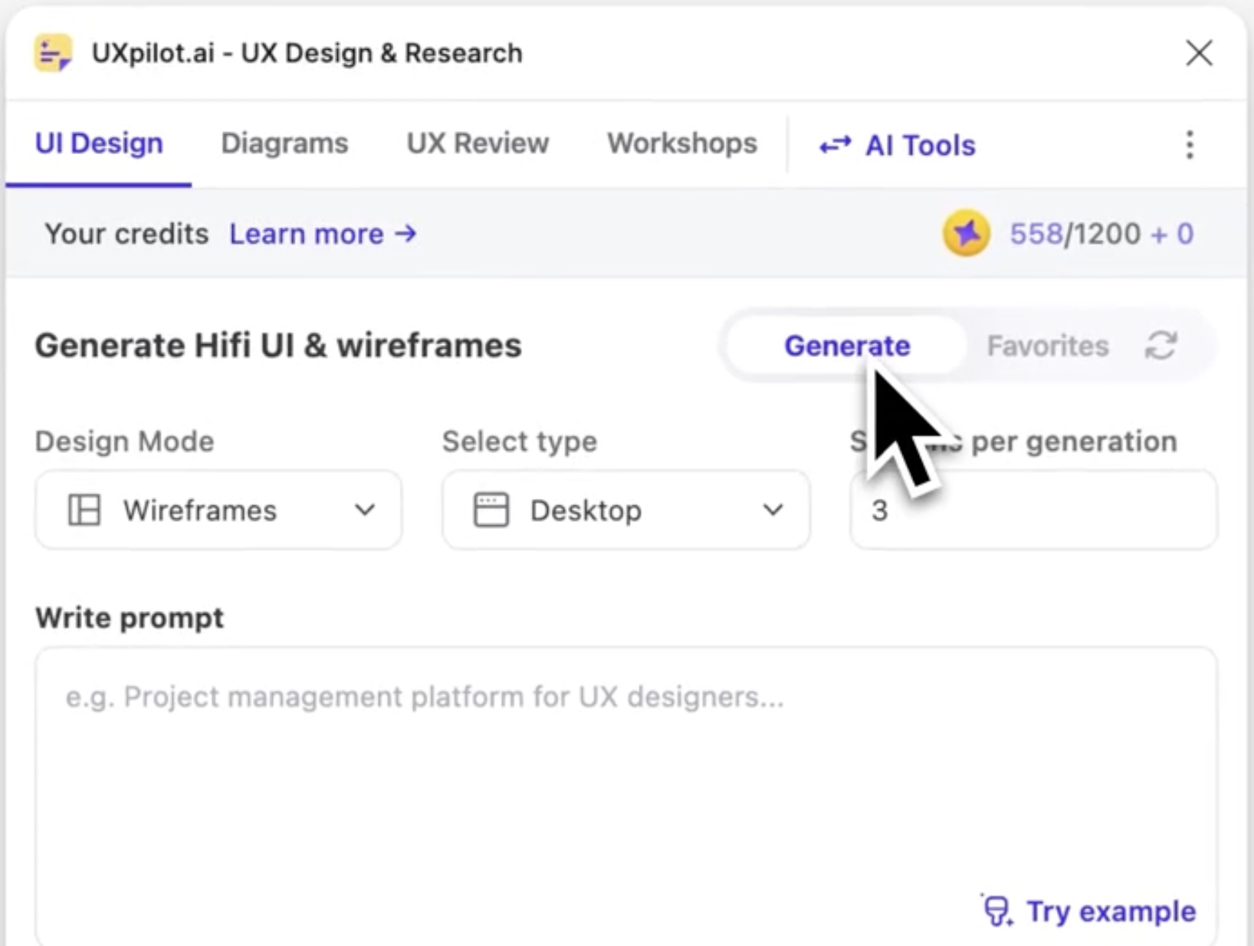Expand the Design Mode Wireframes dropdown
Screen dimensions: 1254x946
tap(218, 510)
